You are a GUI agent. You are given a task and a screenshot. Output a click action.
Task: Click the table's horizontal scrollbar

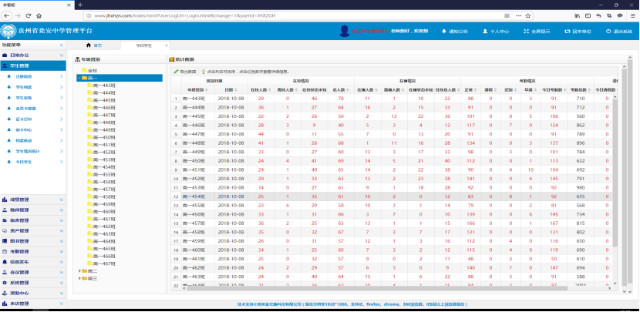377,288
